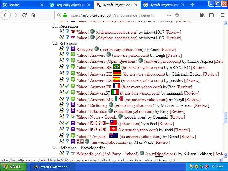The width and height of the screenshot is (228, 171).
Task: Open the Firefox home page
Action: (33, 15)
